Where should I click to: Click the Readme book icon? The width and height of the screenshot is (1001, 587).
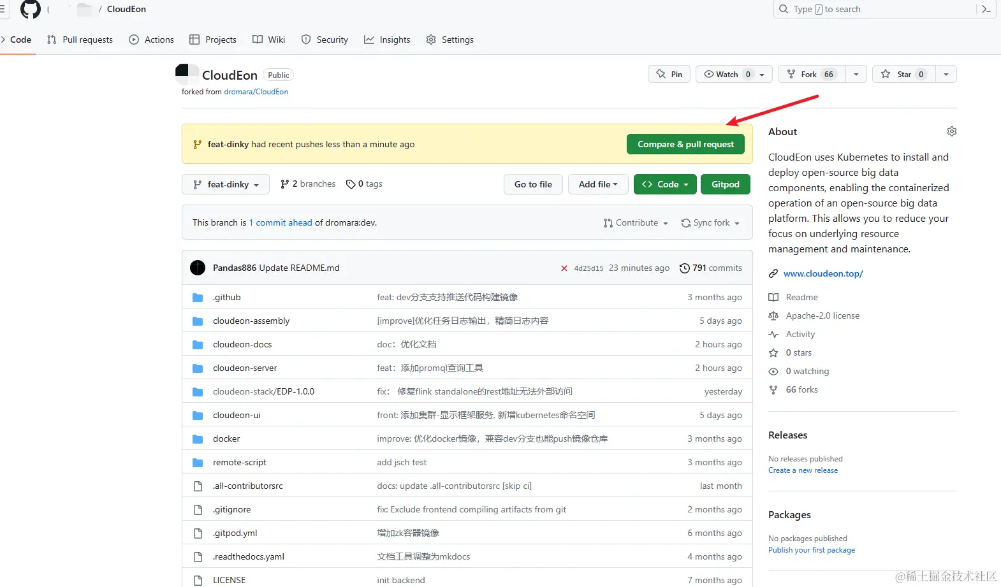[773, 297]
